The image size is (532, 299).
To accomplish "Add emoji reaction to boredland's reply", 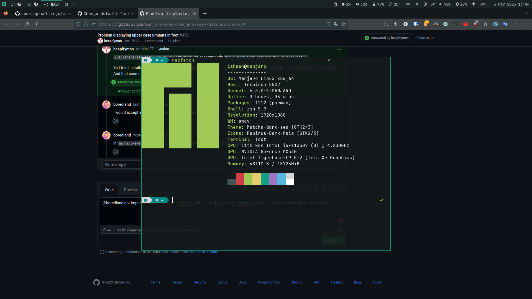I will tap(116, 121).
